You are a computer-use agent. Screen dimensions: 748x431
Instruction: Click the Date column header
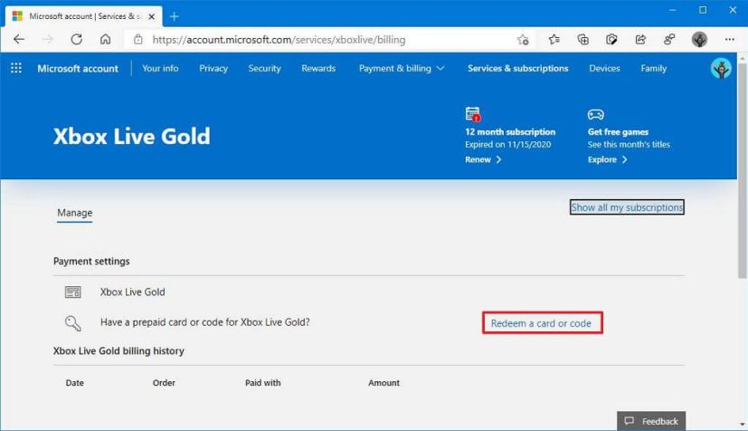tap(75, 383)
